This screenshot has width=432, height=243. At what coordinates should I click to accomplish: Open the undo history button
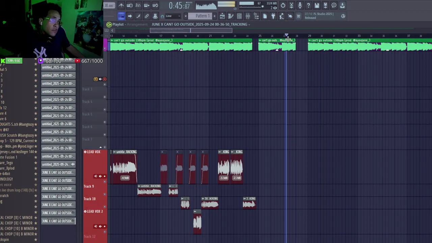point(283,5)
